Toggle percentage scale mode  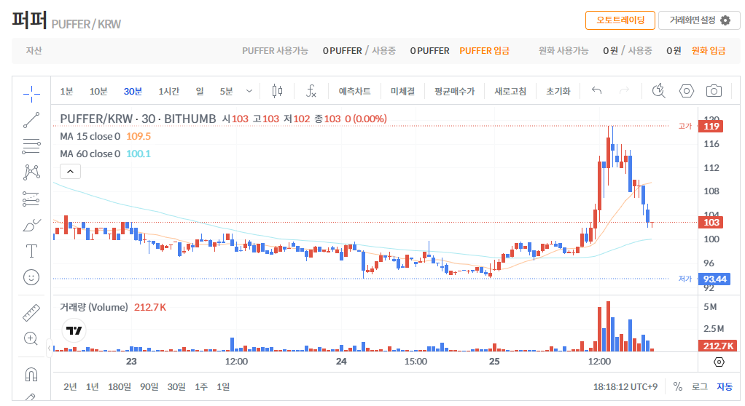tap(678, 386)
